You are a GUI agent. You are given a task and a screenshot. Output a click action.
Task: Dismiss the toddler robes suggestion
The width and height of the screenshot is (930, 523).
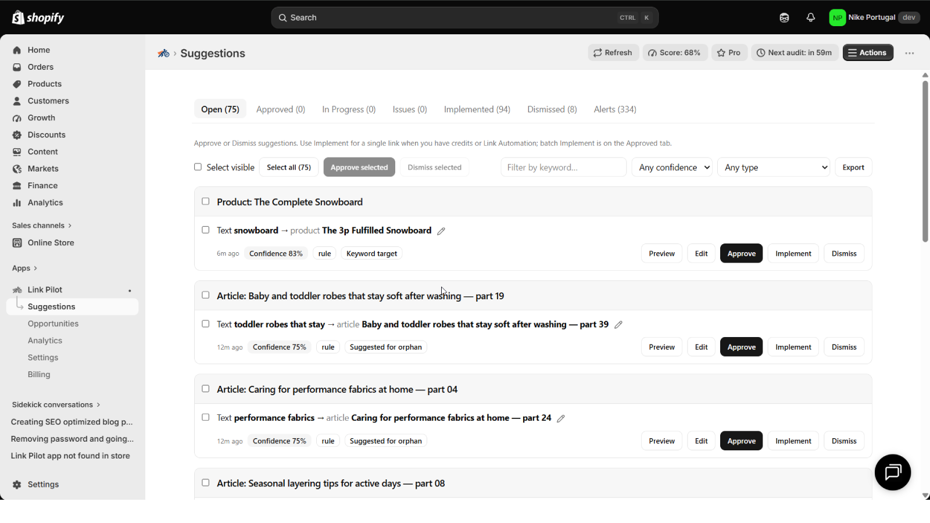tap(844, 347)
